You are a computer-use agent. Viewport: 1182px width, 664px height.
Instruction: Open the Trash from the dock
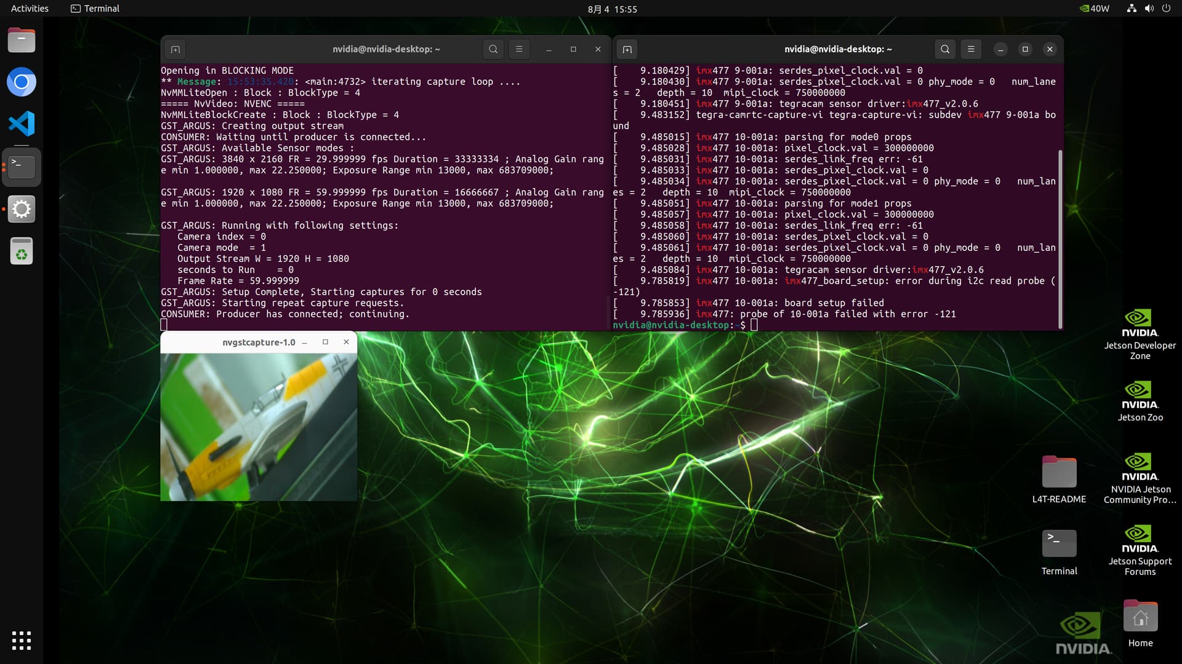tap(22, 251)
